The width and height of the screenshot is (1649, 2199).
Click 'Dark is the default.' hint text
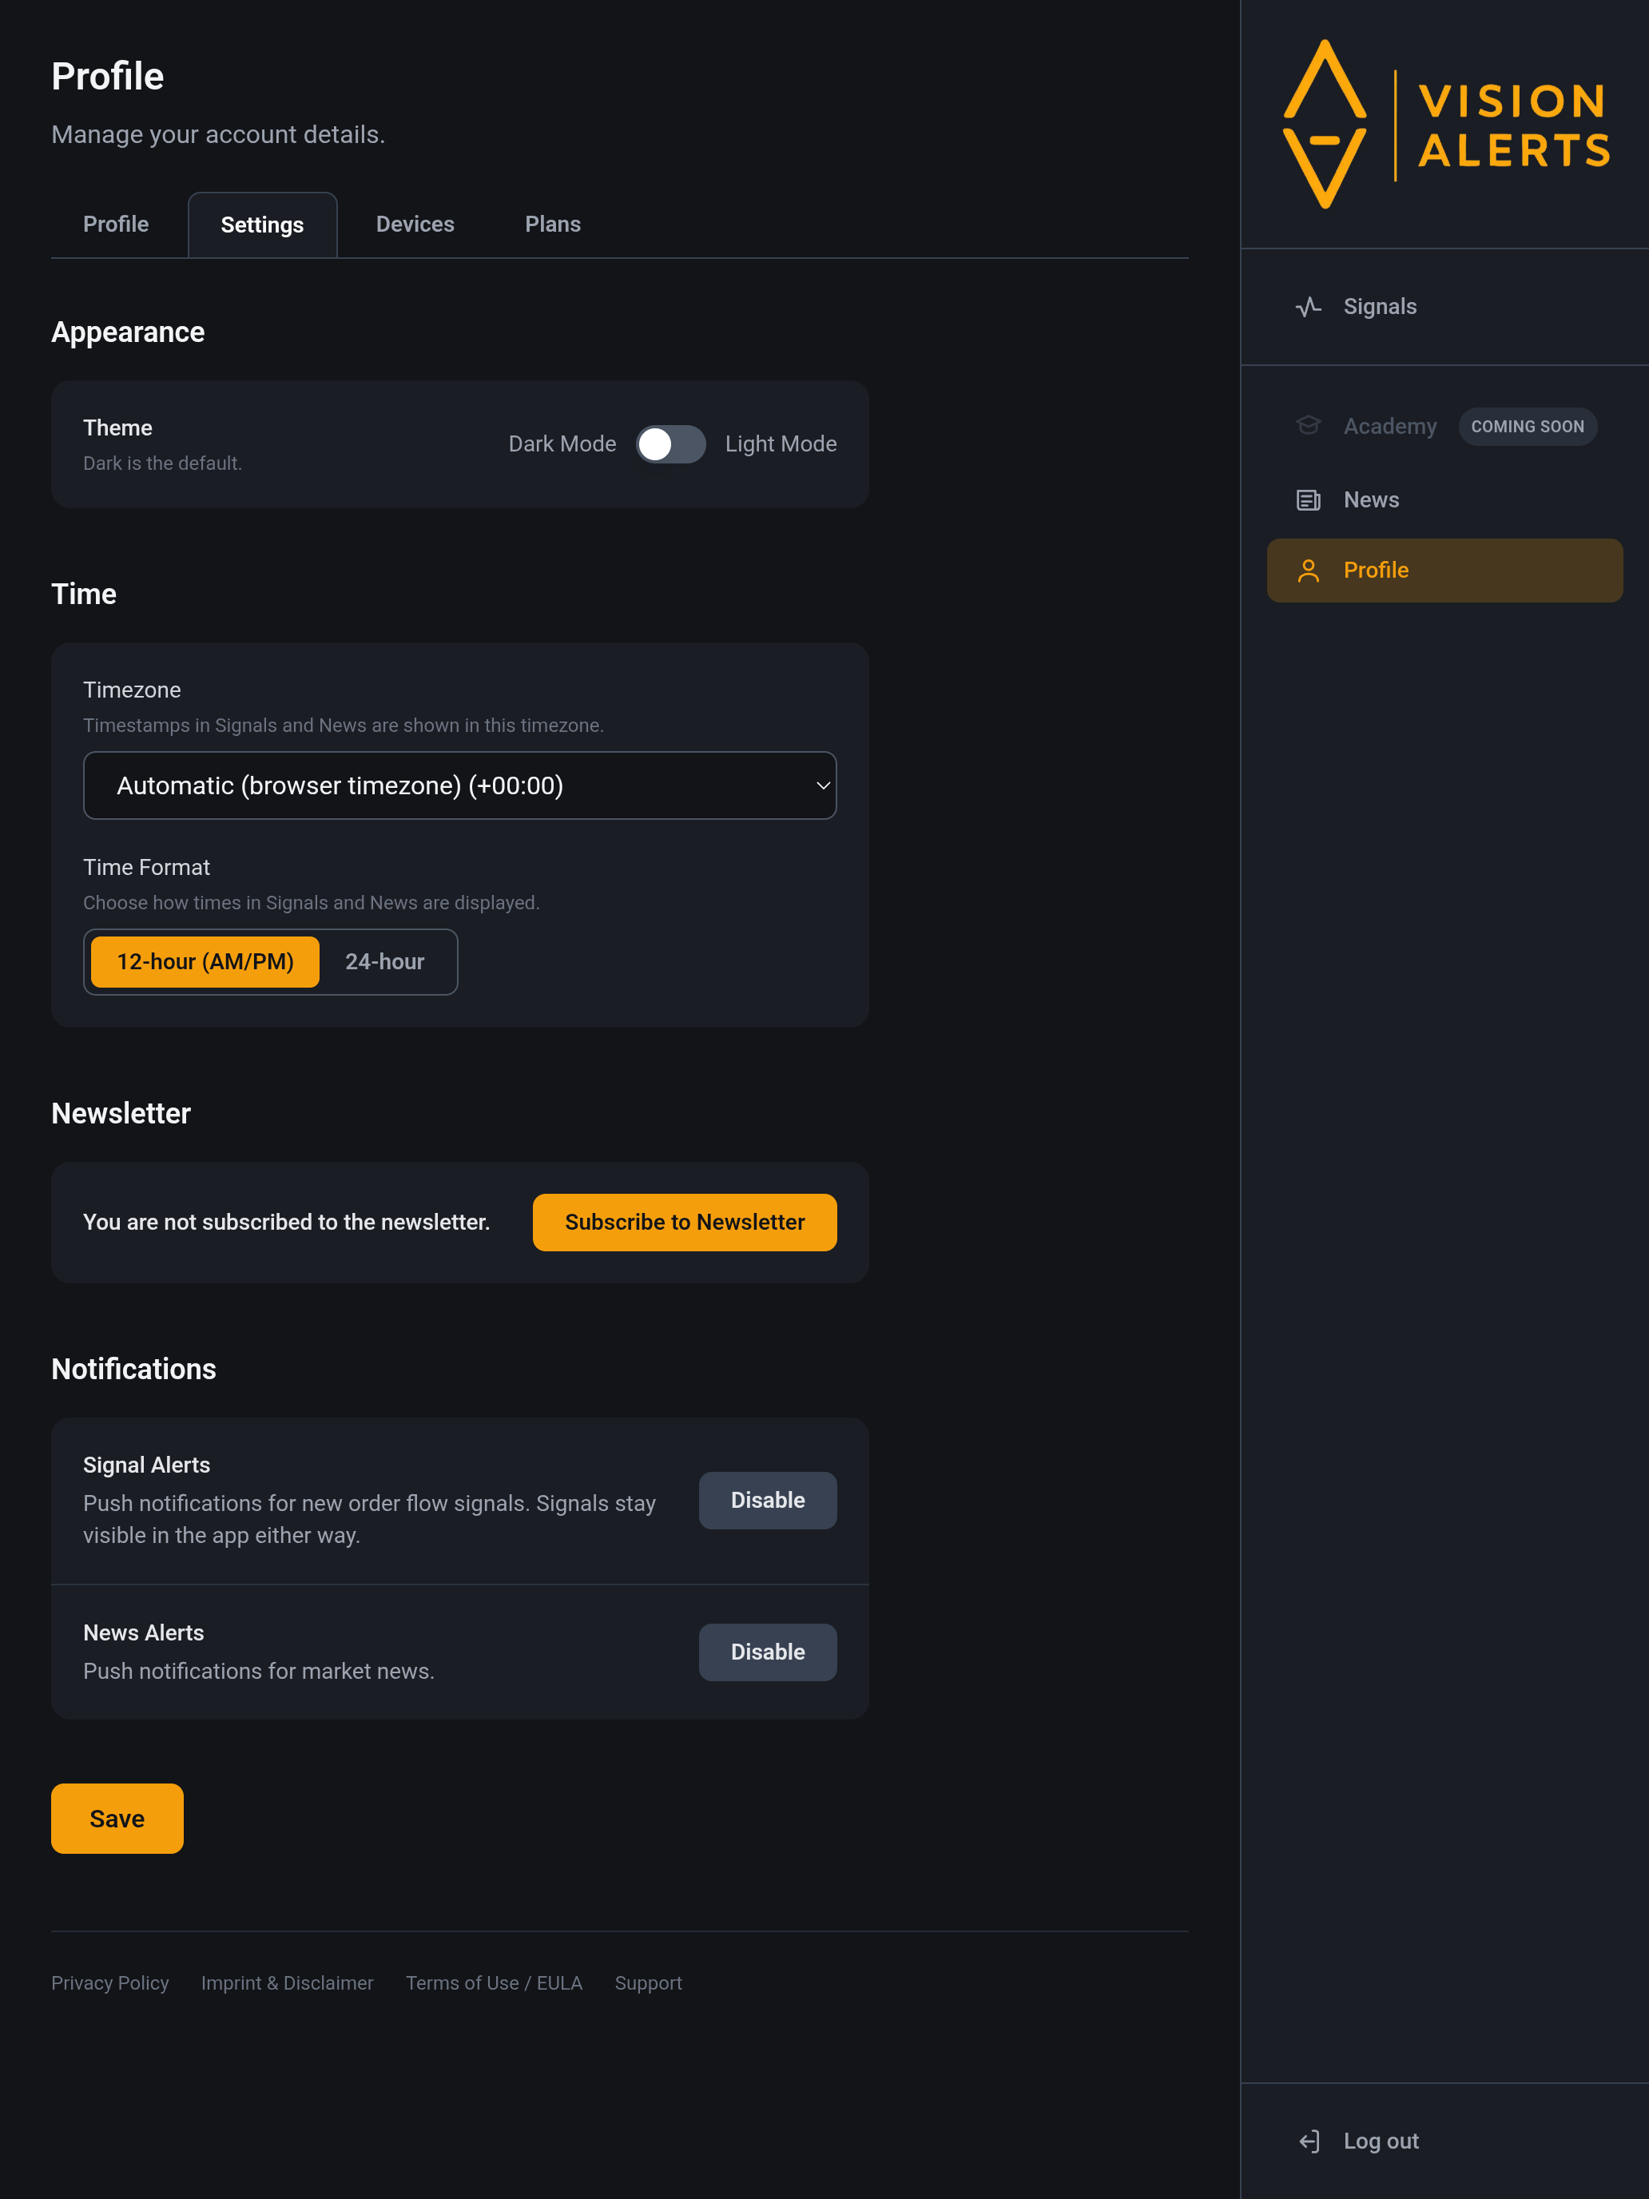click(x=162, y=463)
